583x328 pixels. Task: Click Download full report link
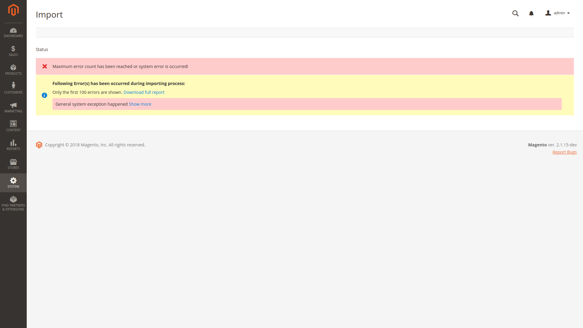pos(144,92)
